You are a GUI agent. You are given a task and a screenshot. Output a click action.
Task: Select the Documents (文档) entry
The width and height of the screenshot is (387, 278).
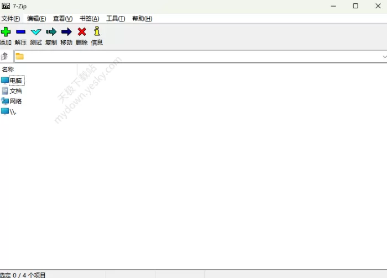[12, 91]
